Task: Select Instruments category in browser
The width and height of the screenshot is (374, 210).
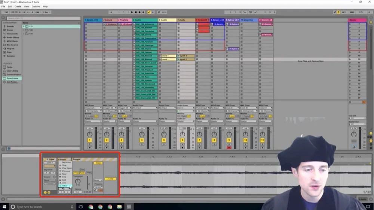Action: pos(12,34)
